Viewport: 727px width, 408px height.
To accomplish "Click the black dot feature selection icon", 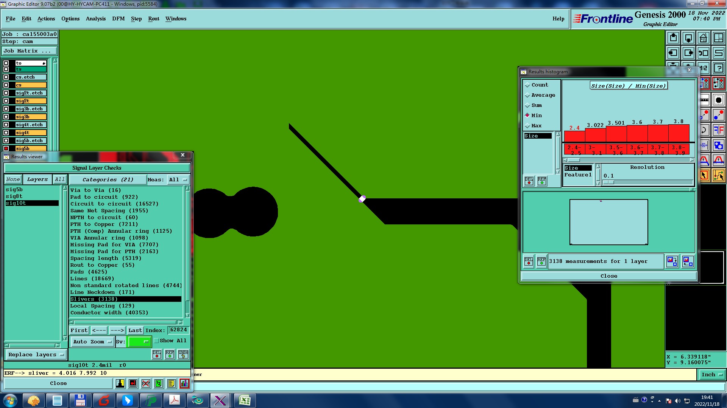I will pos(718,100).
